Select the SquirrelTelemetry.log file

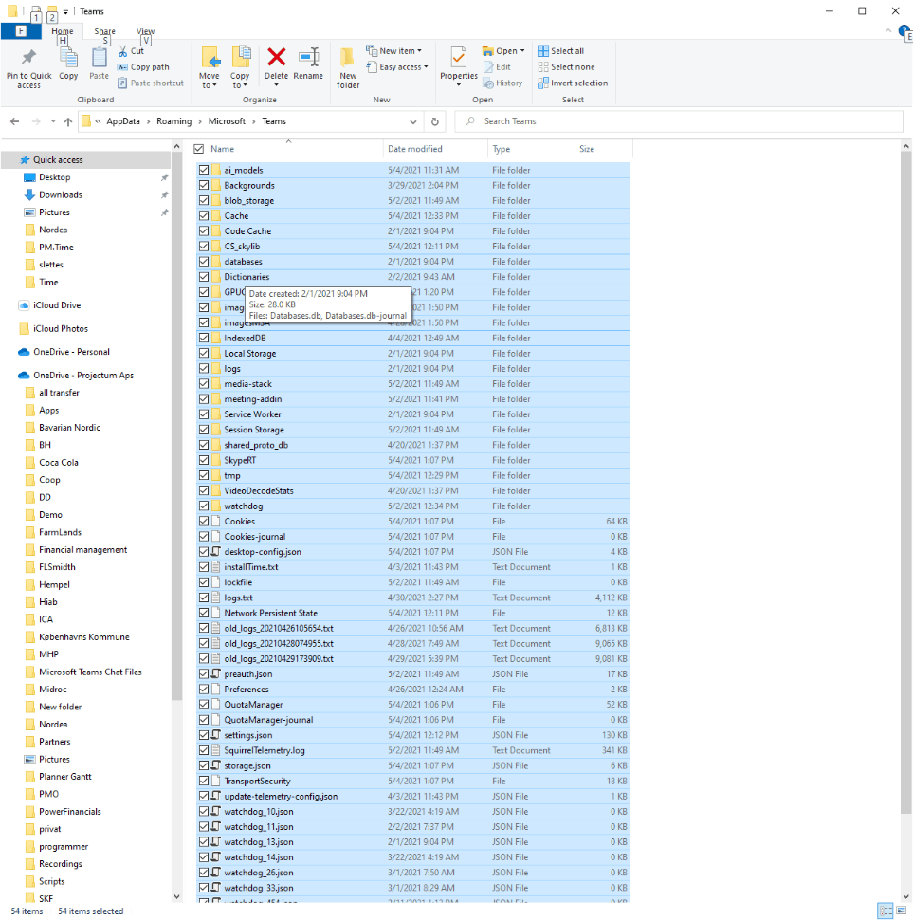click(413, 750)
